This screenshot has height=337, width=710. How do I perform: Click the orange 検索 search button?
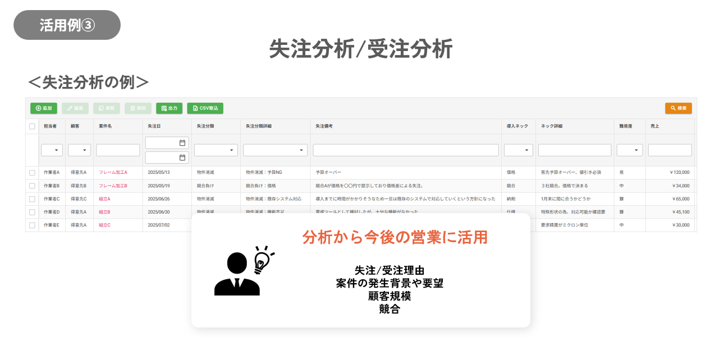pyautogui.click(x=678, y=108)
